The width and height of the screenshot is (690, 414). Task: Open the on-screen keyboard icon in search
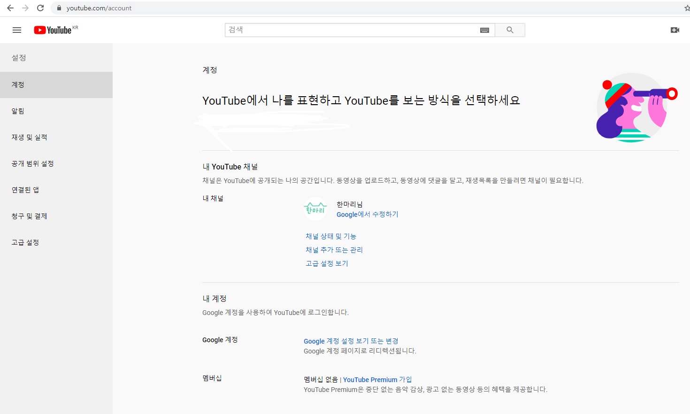coord(485,30)
